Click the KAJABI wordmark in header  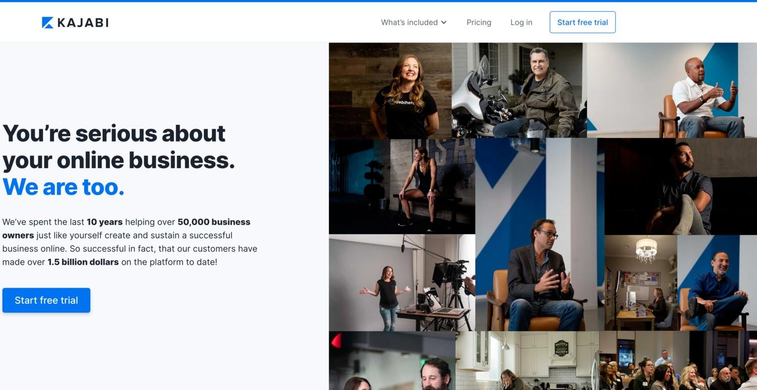point(83,23)
